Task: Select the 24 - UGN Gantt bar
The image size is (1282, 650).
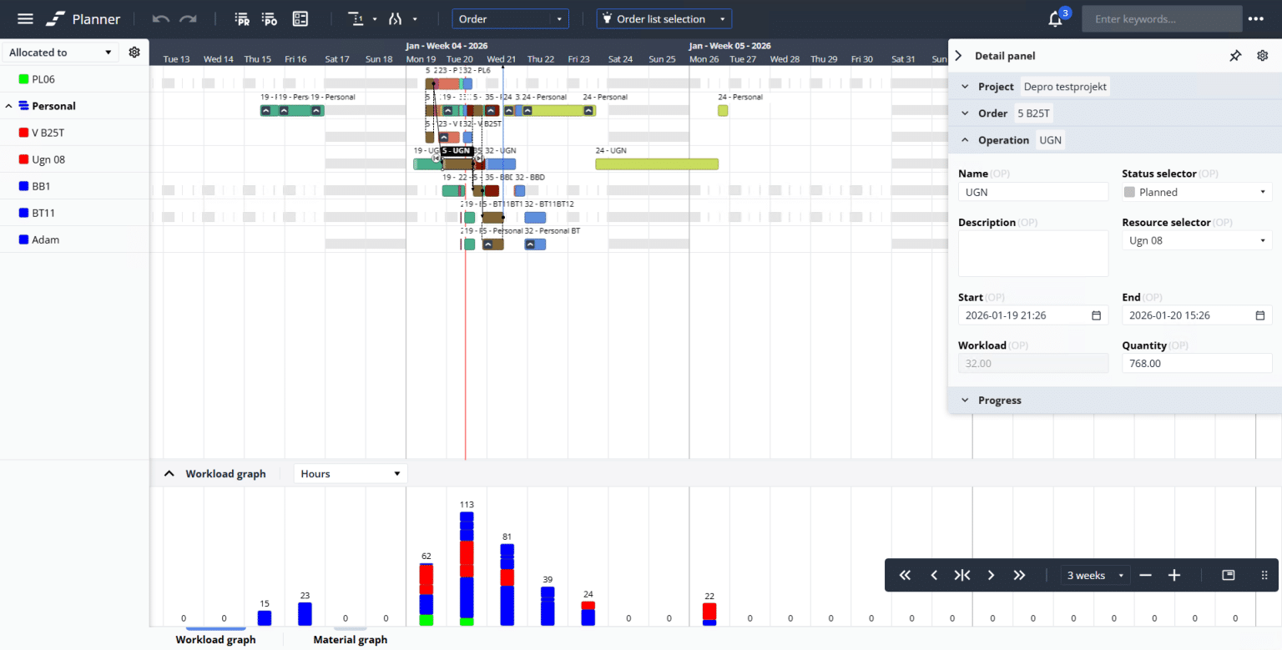Action: 657,164
